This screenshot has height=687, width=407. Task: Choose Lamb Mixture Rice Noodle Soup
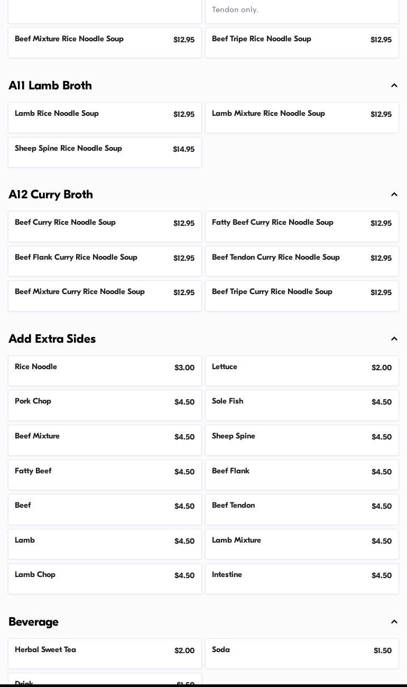coord(302,117)
